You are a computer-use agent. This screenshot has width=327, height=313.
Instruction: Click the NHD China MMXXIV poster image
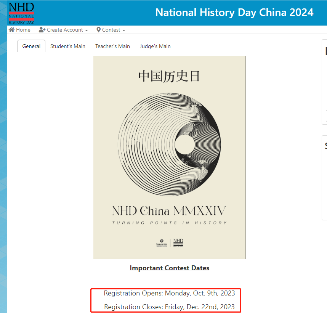[169, 157]
